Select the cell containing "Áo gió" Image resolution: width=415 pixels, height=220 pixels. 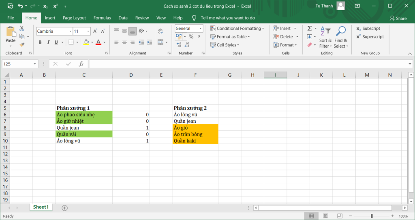click(x=195, y=128)
